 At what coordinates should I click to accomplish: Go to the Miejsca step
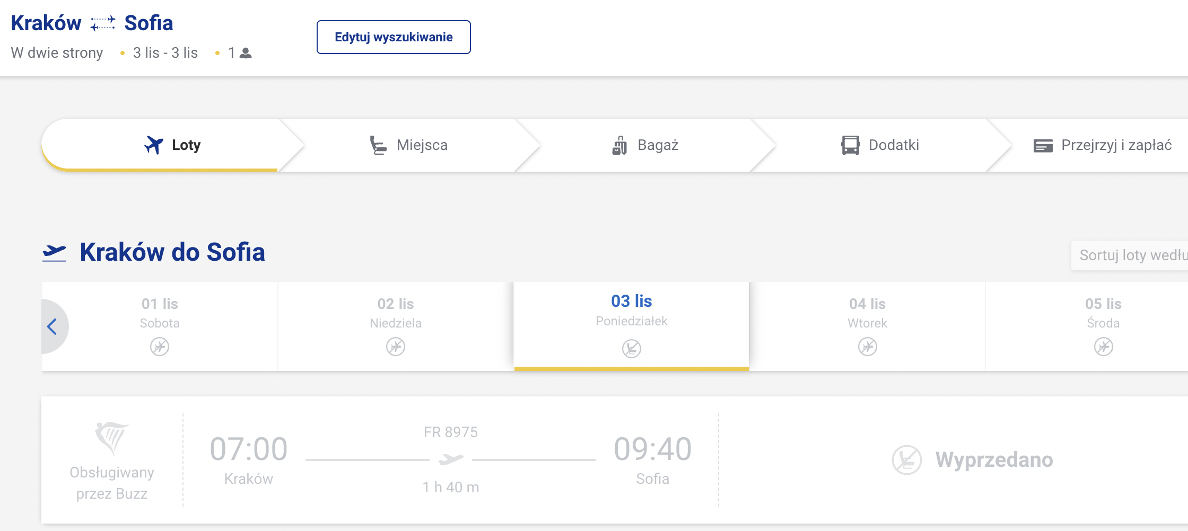coord(408,145)
